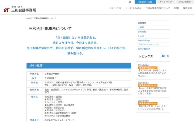
Task: Open トピックス navigation menu item
Action: 115,8
